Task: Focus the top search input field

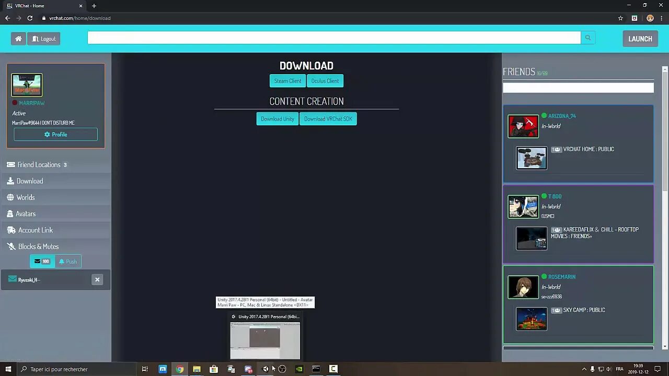Action: click(x=334, y=38)
